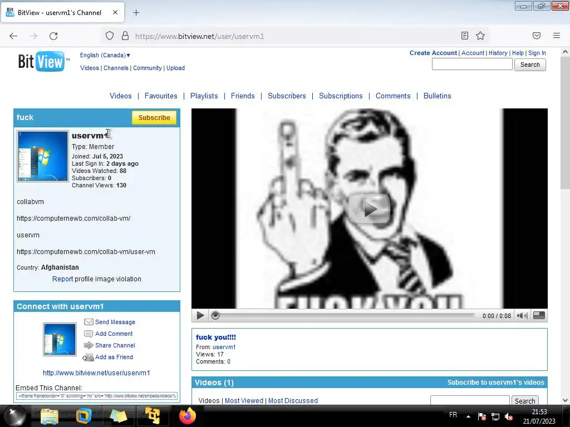Click the video seek bar handle
The width and height of the screenshot is (570, 427).
215,316
